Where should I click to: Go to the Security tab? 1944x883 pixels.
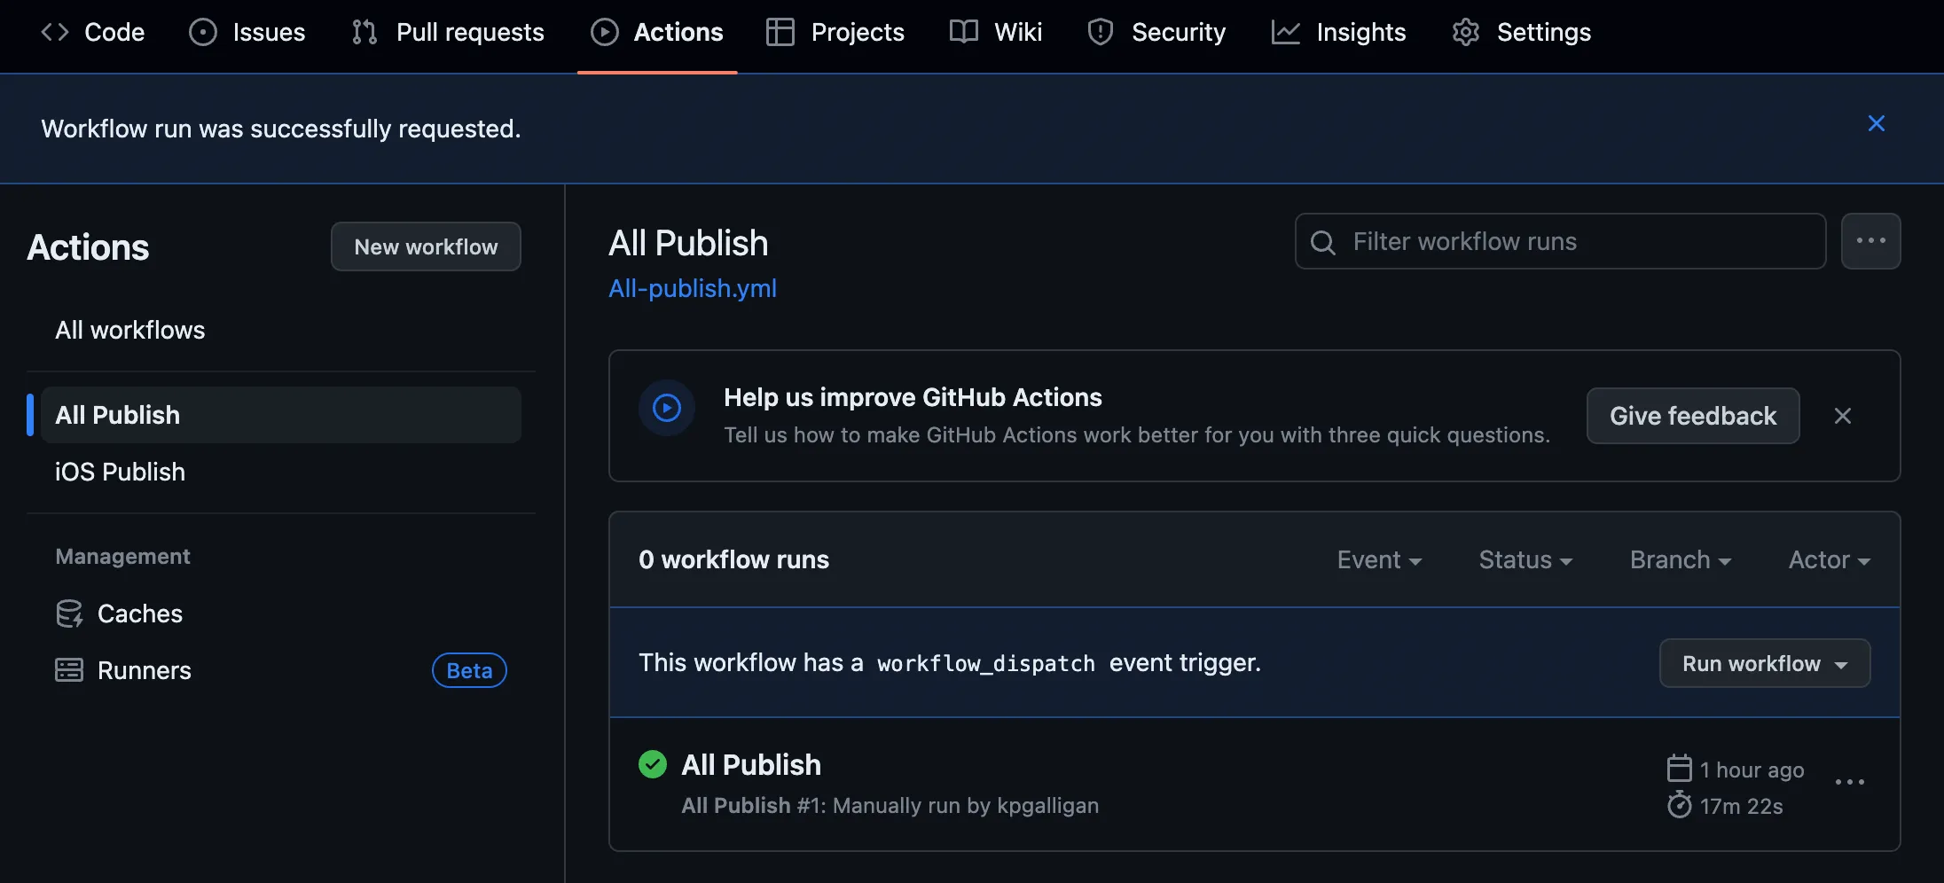point(1156,32)
